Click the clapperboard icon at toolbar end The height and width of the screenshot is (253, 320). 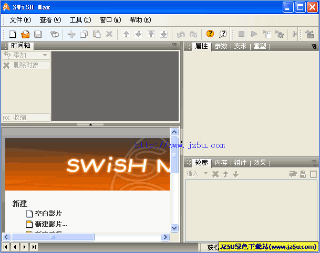click(310, 34)
